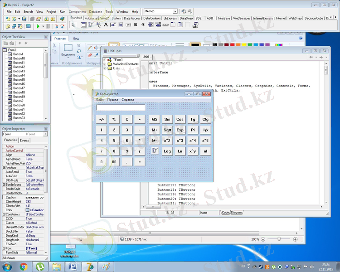Click the Caption property value field
This screenshot has height=272, width=340.
(x=34, y=197)
